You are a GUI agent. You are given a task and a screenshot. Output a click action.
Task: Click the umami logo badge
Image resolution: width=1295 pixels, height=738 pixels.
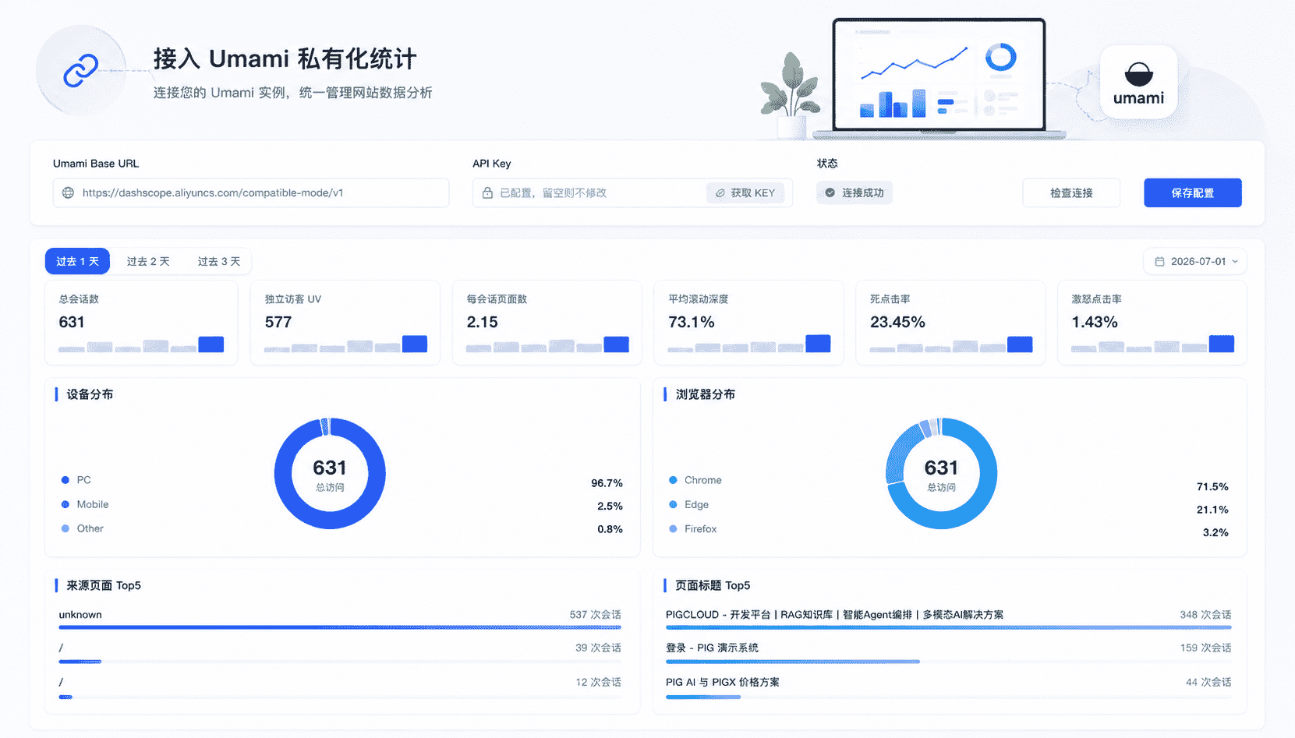tap(1138, 82)
